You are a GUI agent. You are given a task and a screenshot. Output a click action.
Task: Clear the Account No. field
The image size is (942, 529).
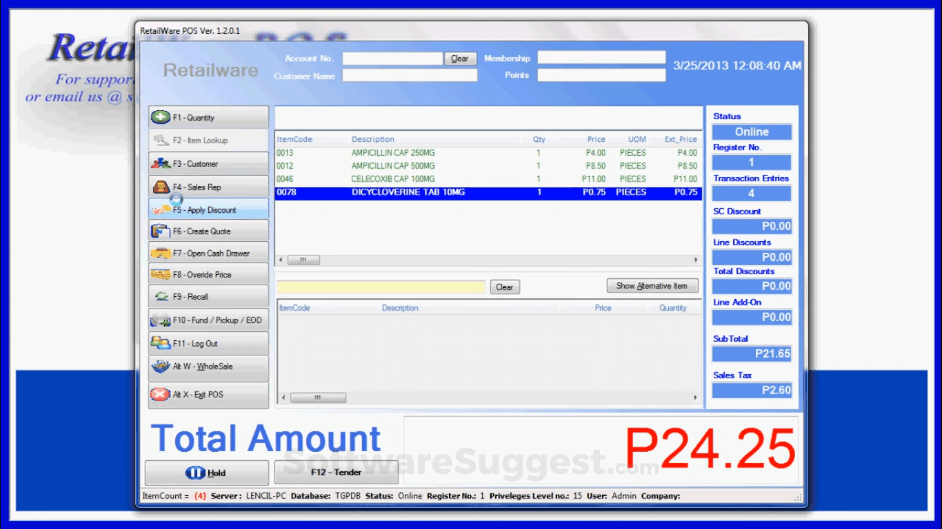click(x=460, y=59)
